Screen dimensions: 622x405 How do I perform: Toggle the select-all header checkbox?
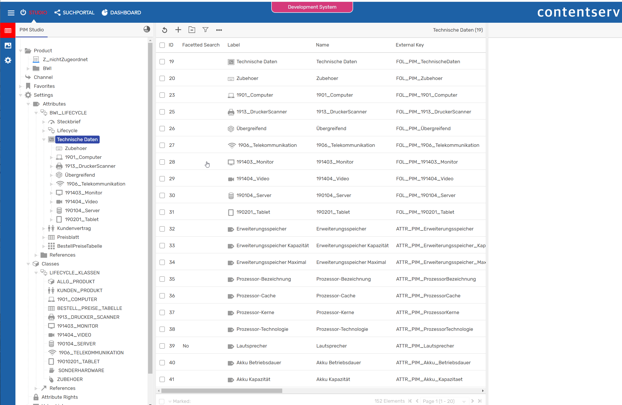tap(162, 45)
